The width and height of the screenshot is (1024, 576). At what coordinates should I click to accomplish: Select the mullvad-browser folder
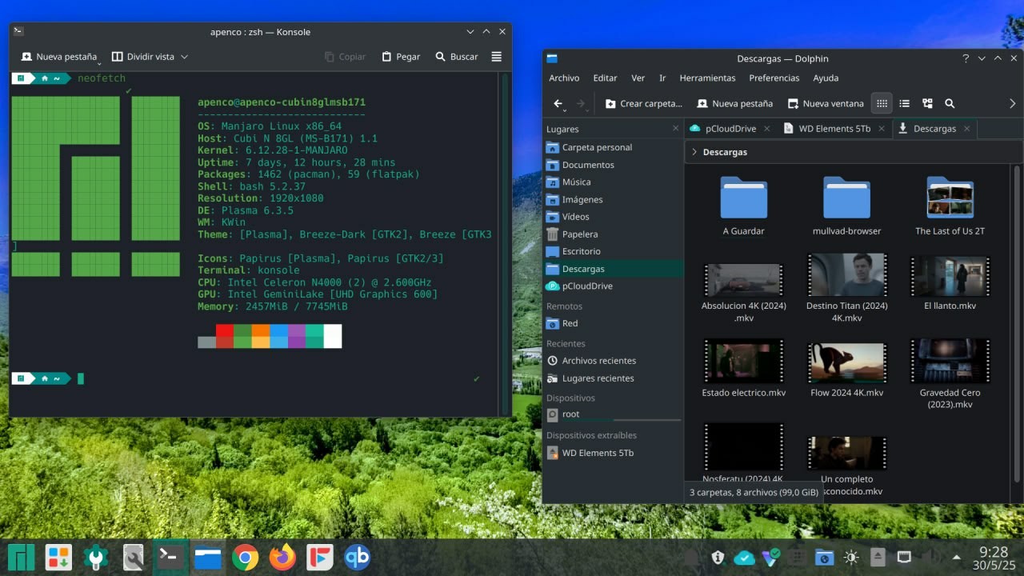coord(846,206)
